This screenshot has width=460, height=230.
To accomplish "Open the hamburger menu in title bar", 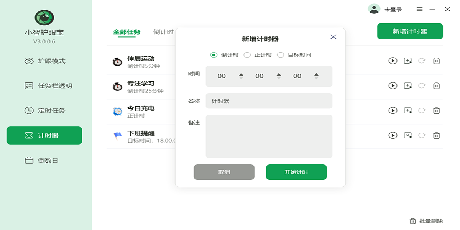I will pyautogui.click(x=420, y=9).
